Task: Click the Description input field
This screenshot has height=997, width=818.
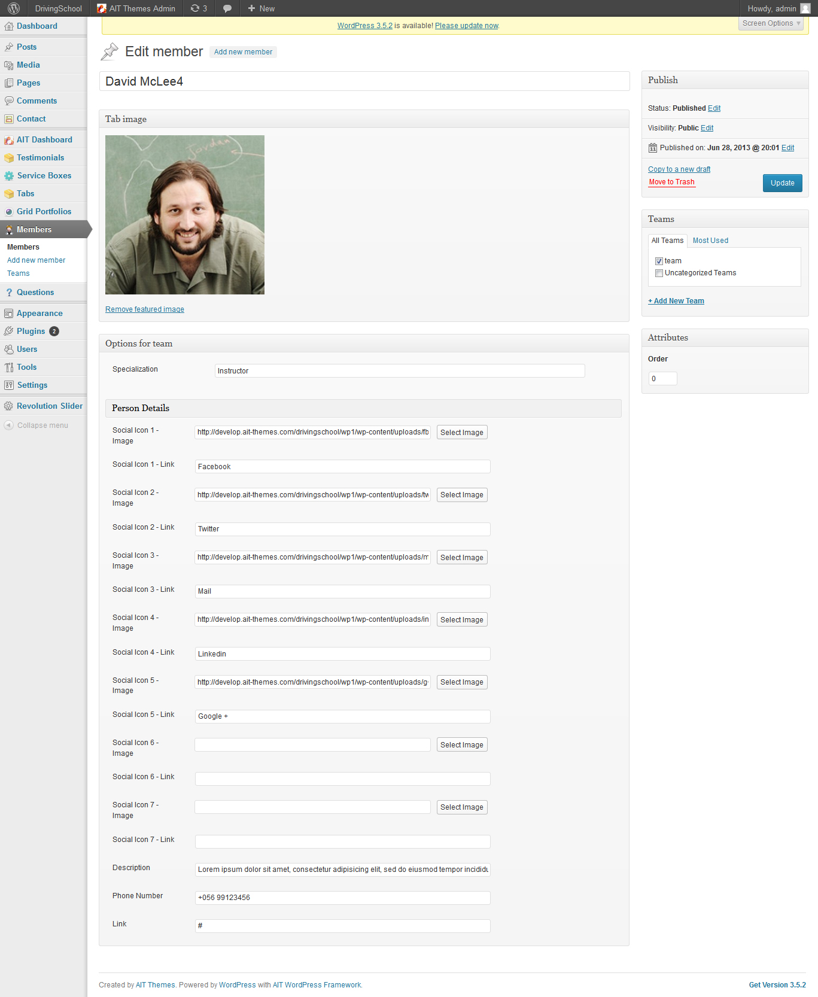Action: [343, 870]
